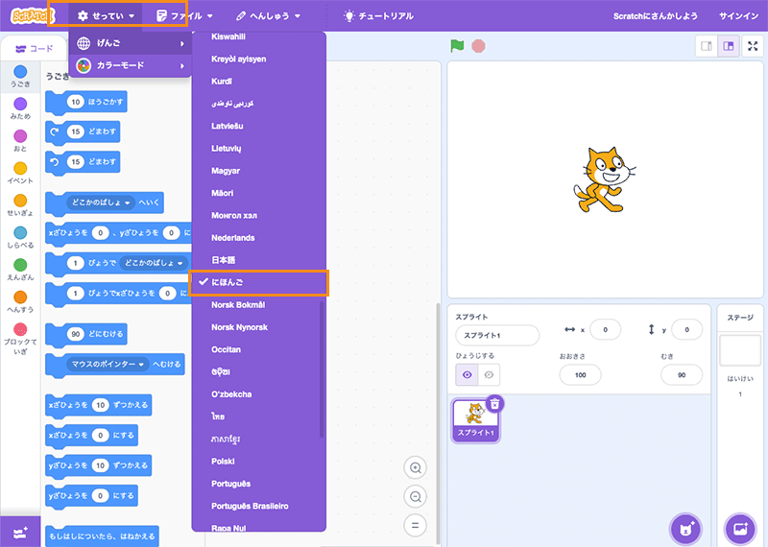768x547 pixels.
Task: Open the カラーモード submenu
Action: coord(130,65)
